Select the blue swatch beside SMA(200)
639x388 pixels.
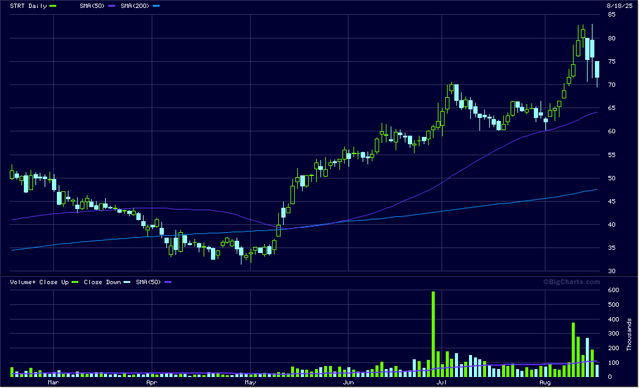click(156, 6)
